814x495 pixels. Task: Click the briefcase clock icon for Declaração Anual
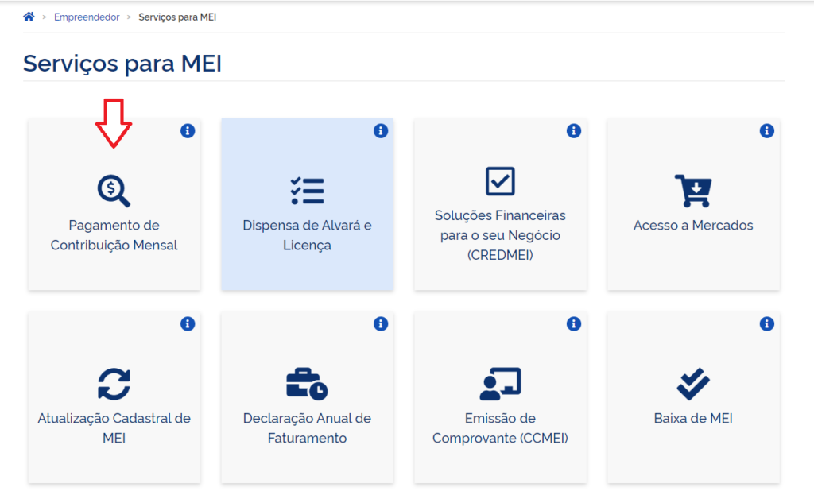point(307,384)
